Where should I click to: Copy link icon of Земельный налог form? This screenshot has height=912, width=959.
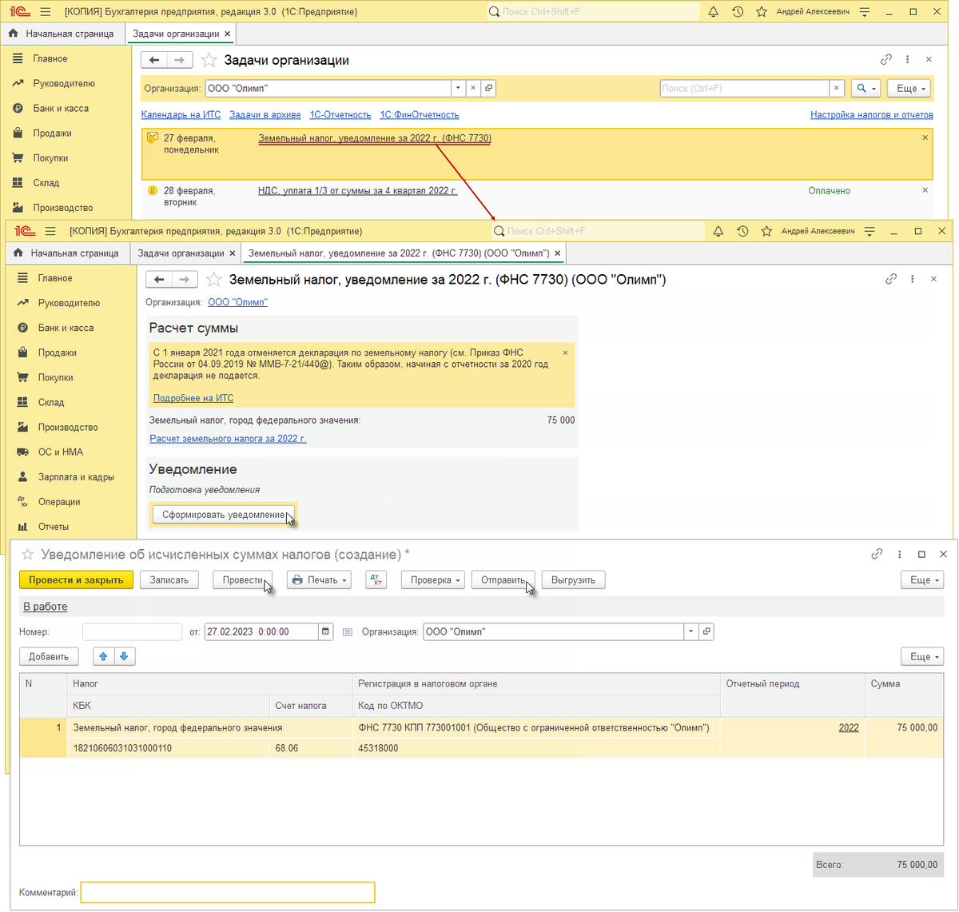pyautogui.click(x=891, y=279)
